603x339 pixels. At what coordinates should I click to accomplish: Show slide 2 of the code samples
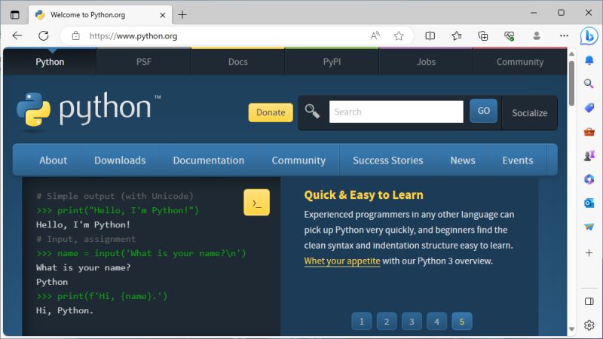click(x=387, y=322)
